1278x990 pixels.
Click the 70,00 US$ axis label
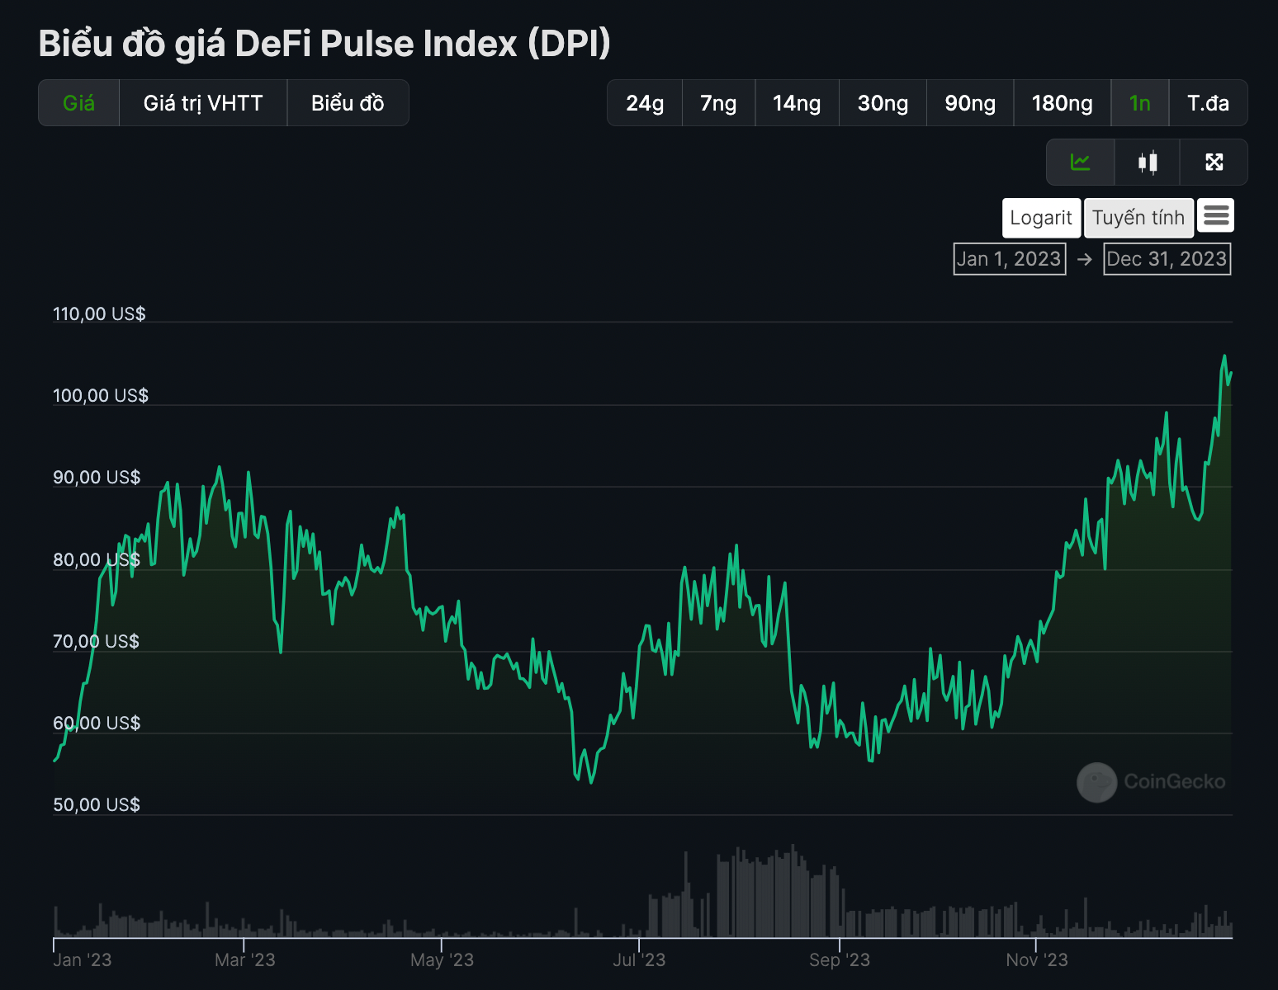(96, 641)
